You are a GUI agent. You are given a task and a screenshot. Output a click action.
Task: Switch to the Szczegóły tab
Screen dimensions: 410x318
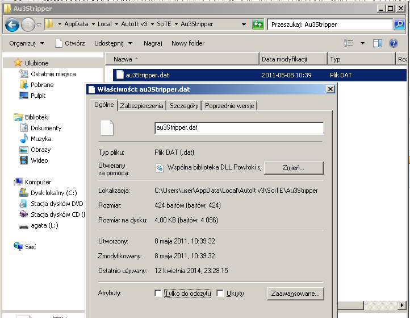pyautogui.click(x=184, y=106)
